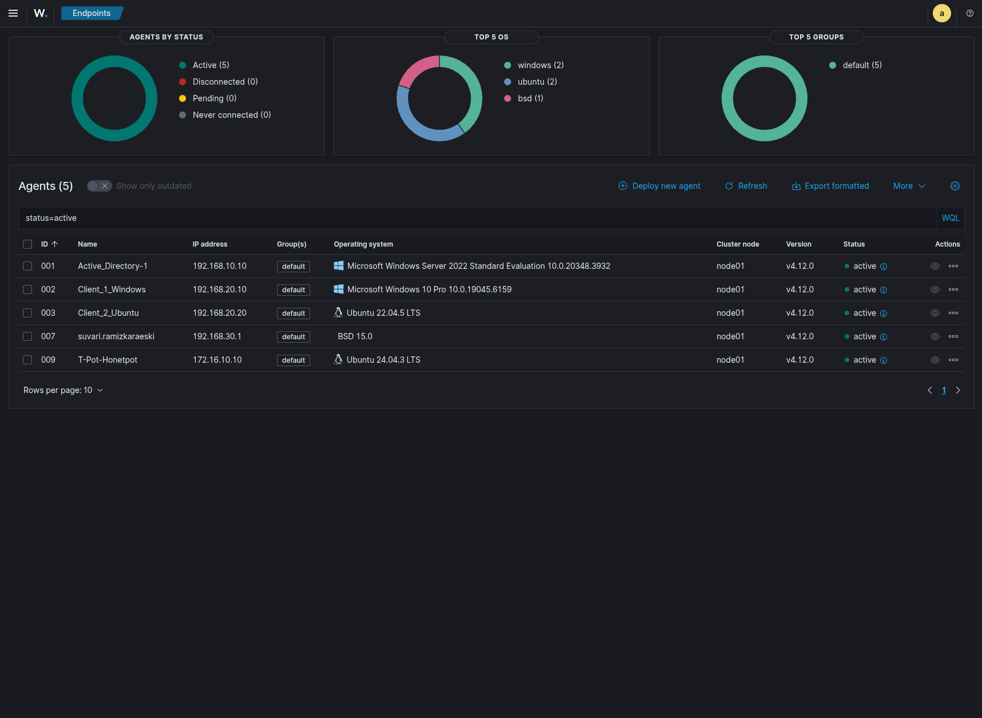
Task: Click the windows legend color dot
Action: coord(508,65)
